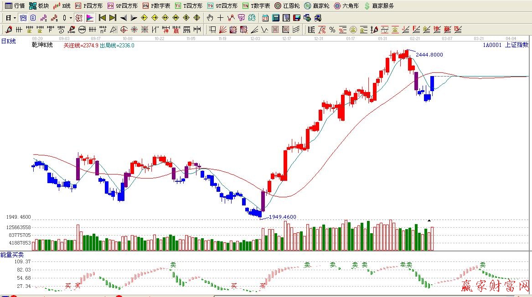Image resolution: width=532 pixels, height=297 pixels.
Task: Click the calculator icon in the toolbar
Action: click(x=275, y=18)
